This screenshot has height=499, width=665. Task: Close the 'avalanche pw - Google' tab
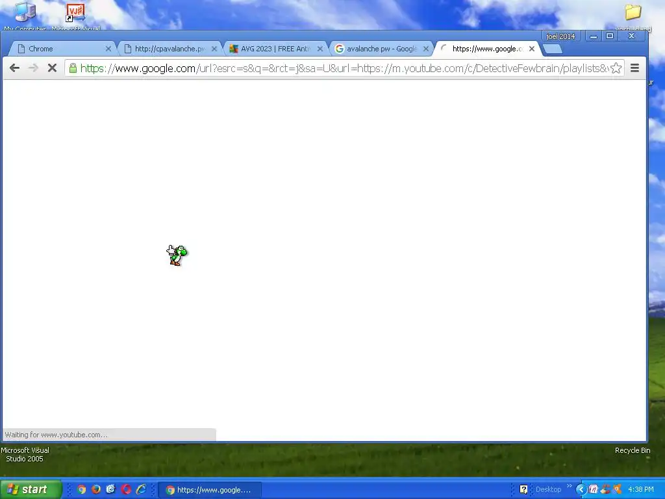[x=426, y=49]
